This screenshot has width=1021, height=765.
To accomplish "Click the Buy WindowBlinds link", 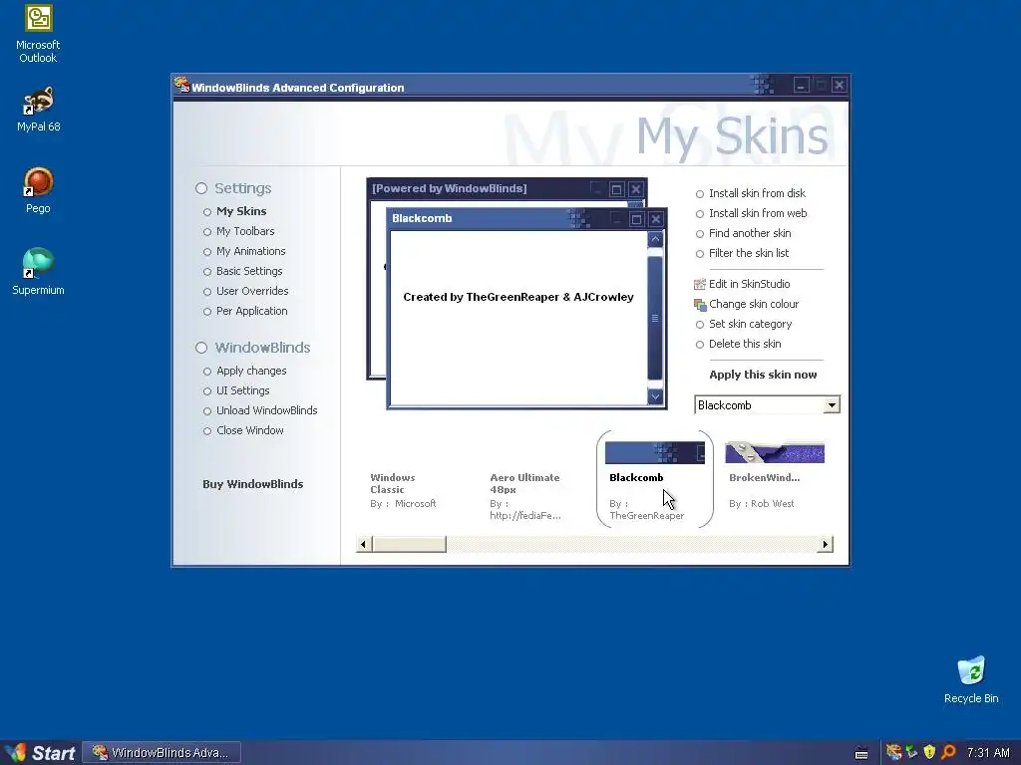I will (x=252, y=484).
